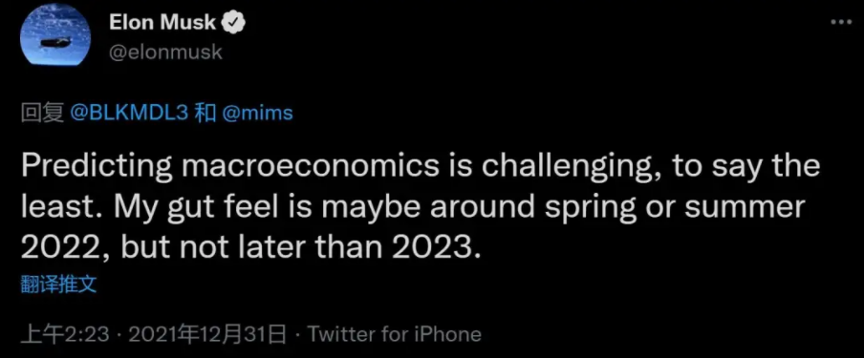Open the Twitter for iPhone source label
Viewport: 864px width, 358px height.
394,334
